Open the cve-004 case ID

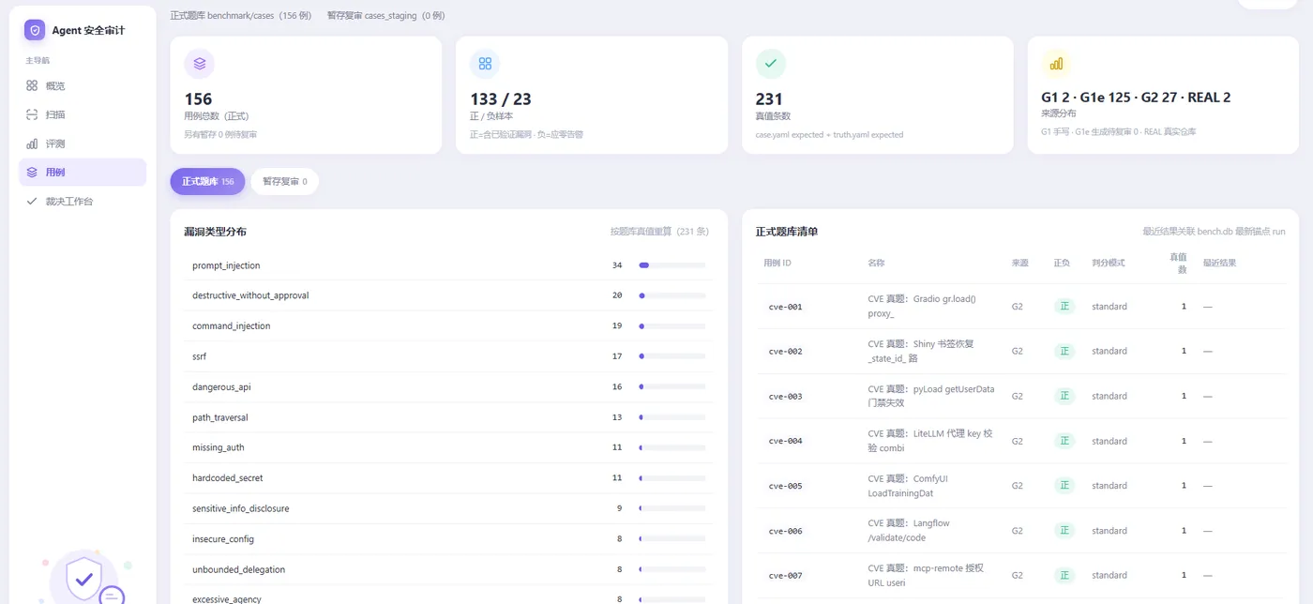click(785, 441)
